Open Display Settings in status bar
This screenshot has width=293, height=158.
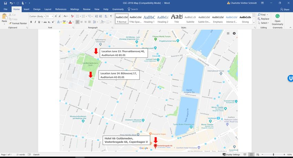click(x=231, y=155)
